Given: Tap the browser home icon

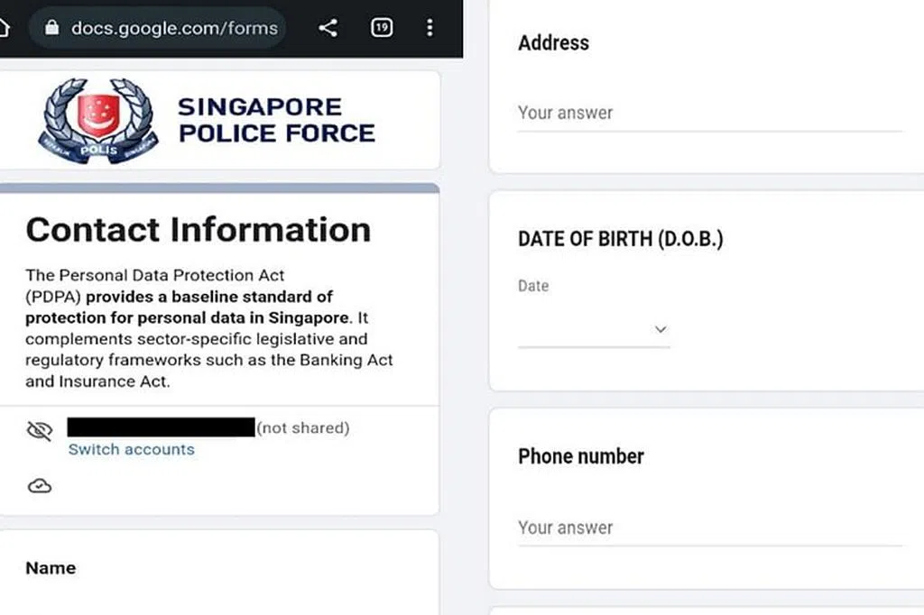Looking at the screenshot, I should pos(5,27).
